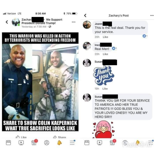Tap the back arrow beside Zachary's profile picture
Viewport: 155px width, 148px height.
tap(7, 22)
